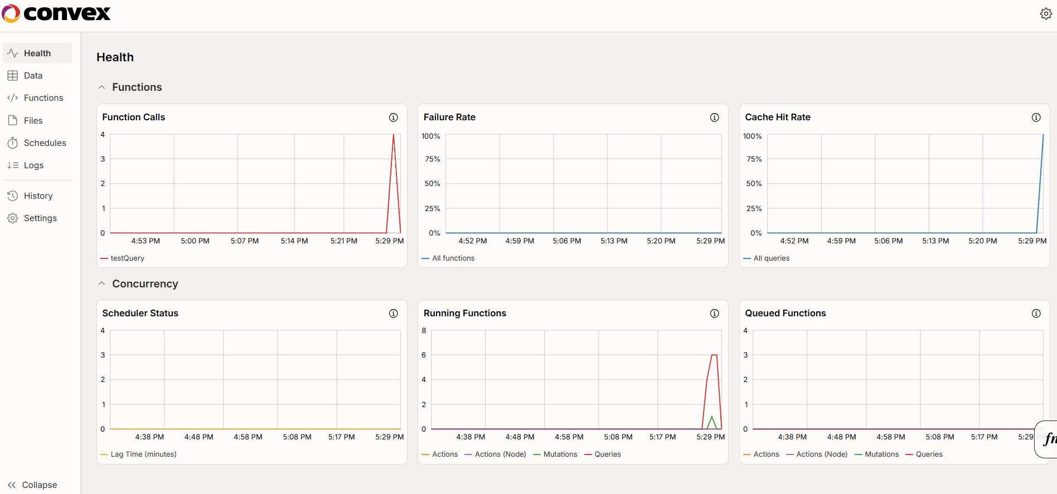Click the Convex logo
Image resolution: width=1057 pixels, height=494 pixels.
56,13
